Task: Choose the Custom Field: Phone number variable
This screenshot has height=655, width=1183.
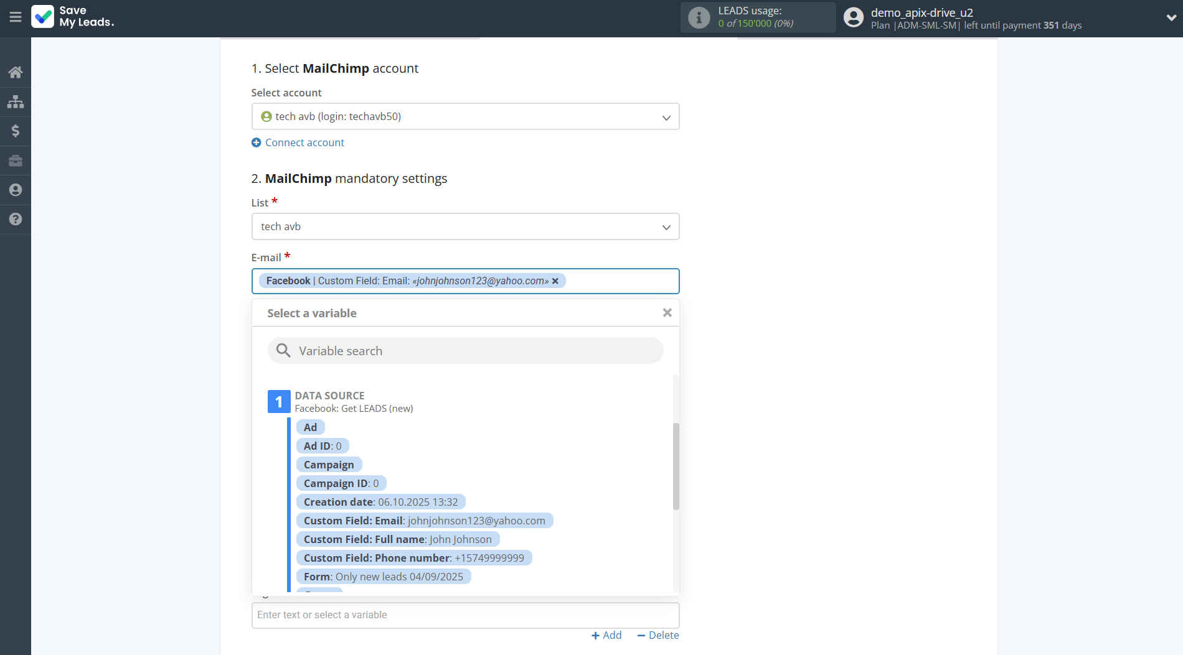Action: (x=413, y=558)
